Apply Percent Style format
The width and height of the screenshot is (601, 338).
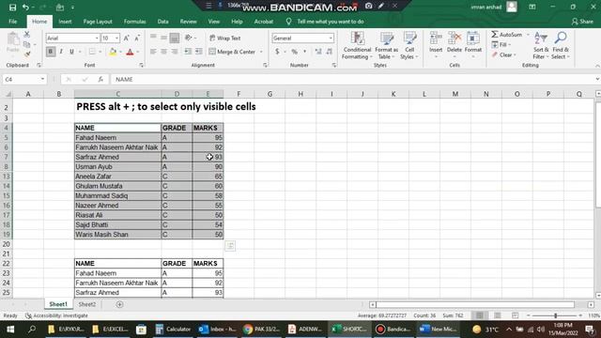[294, 52]
